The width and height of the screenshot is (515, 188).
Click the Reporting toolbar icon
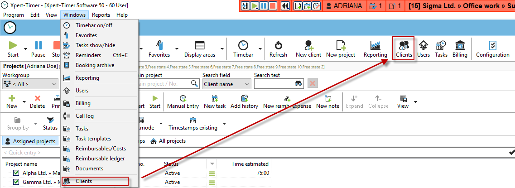point(375,48)
